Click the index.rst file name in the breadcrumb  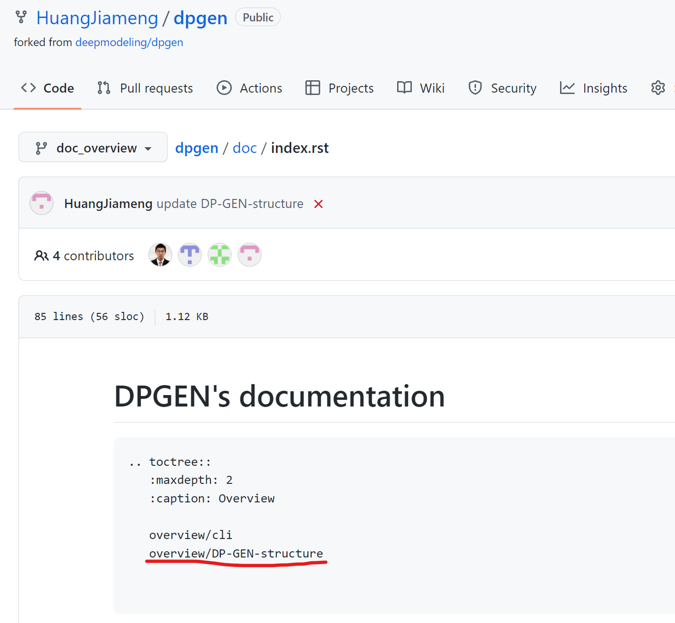point(300,148)
